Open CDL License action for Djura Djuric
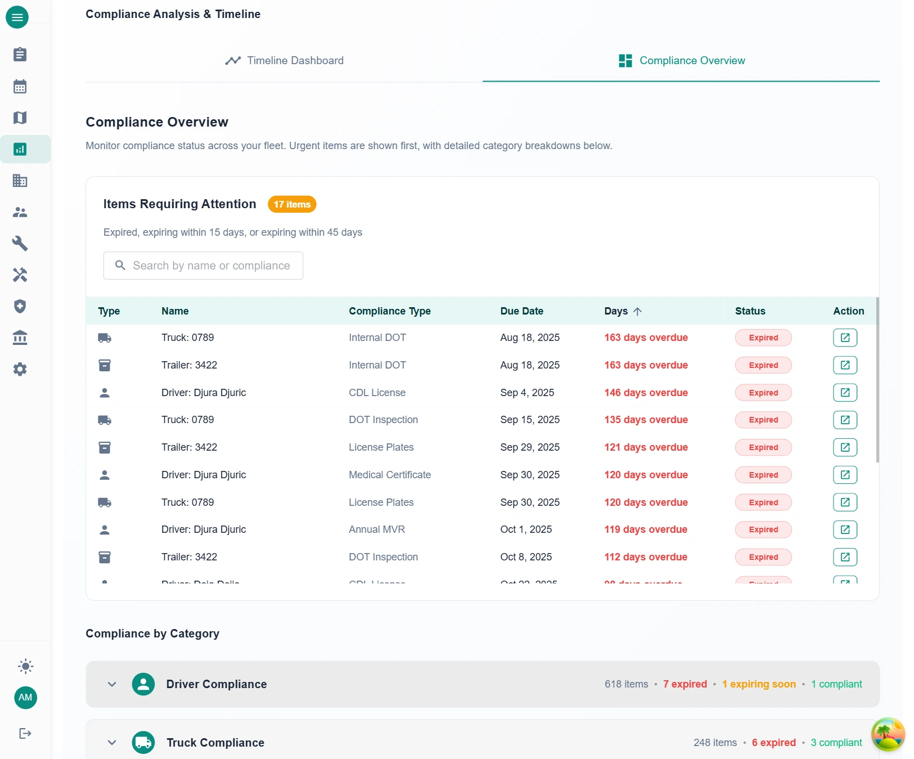The height and width of the screenshot is (759, 914). (x=845, y=393)
